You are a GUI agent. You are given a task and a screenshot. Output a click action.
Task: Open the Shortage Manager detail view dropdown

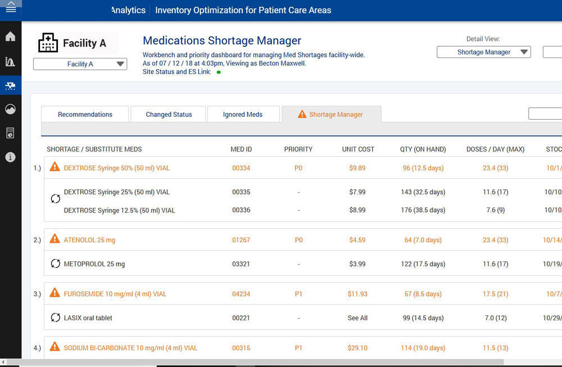point(483,52)
